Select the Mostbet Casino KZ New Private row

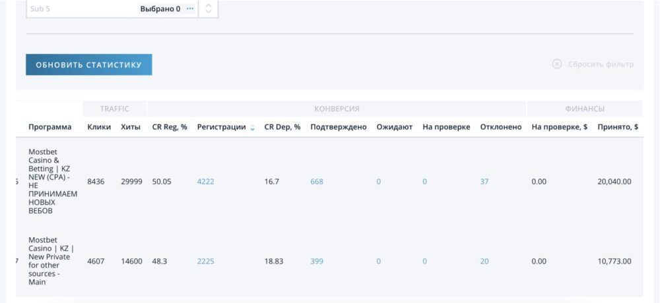(51, 262)
